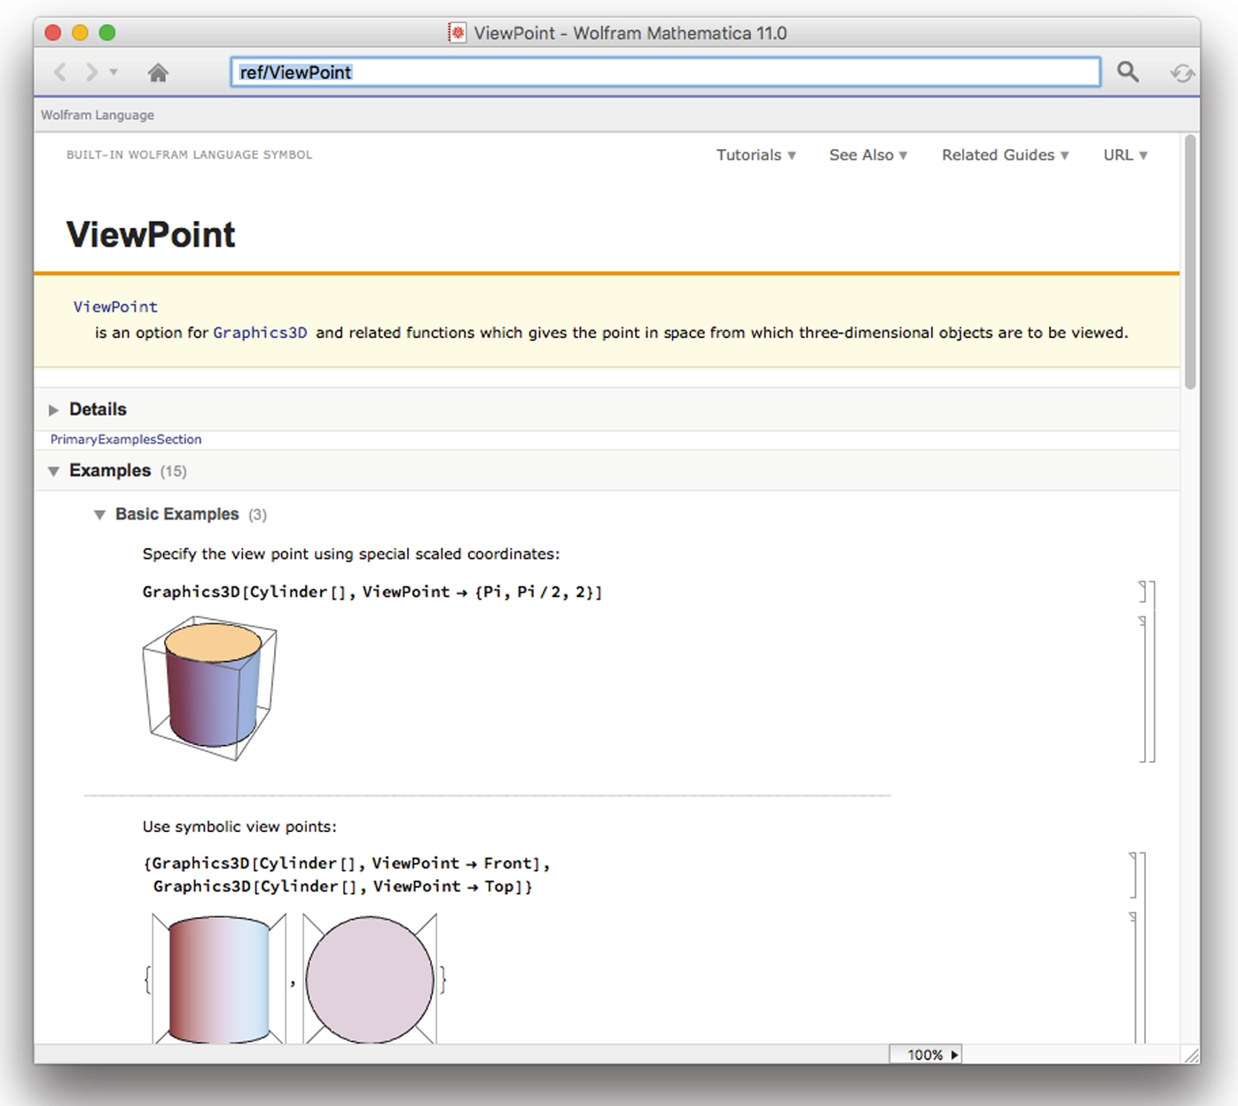Viewport: 1238px width, 1106px height.
Task: Follow the Graphics3D link in the description
Action: (x=260, y=333)
